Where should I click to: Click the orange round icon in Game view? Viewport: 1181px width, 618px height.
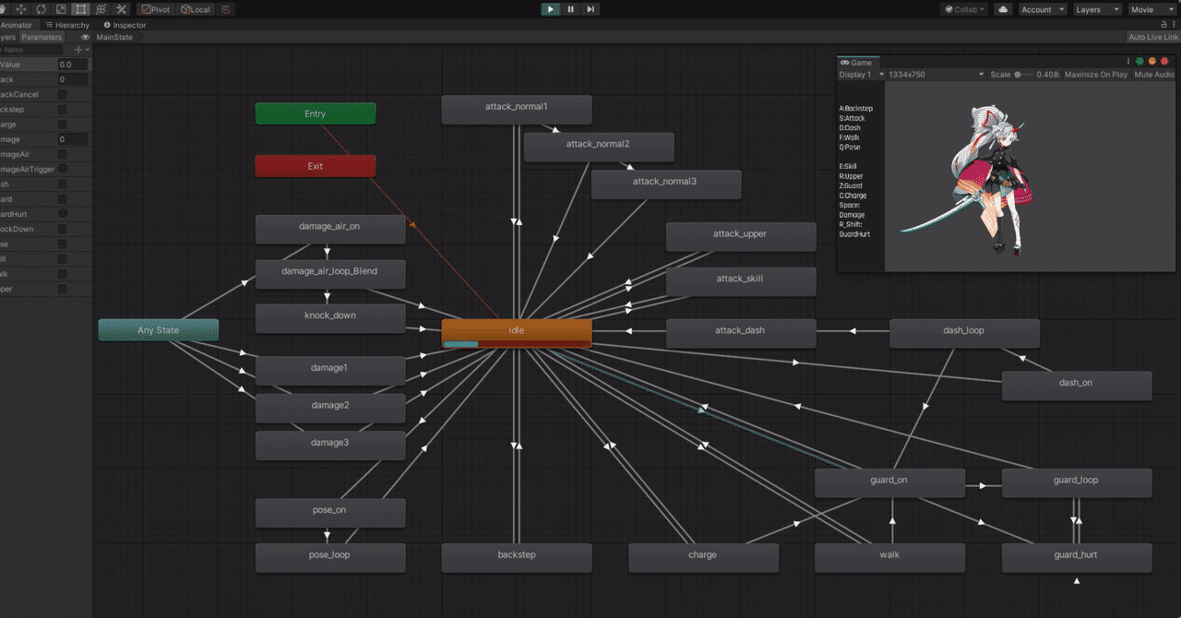1152,62
